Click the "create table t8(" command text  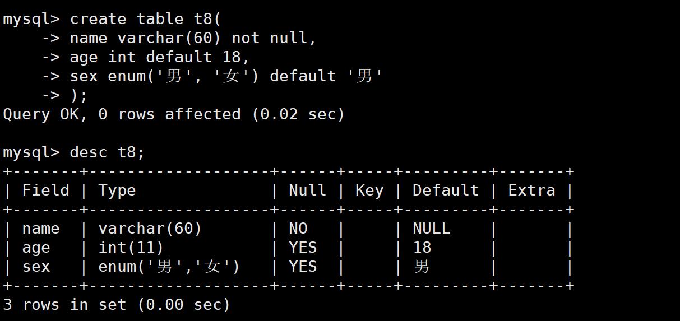pyautogui.click(x=145, y=19)
